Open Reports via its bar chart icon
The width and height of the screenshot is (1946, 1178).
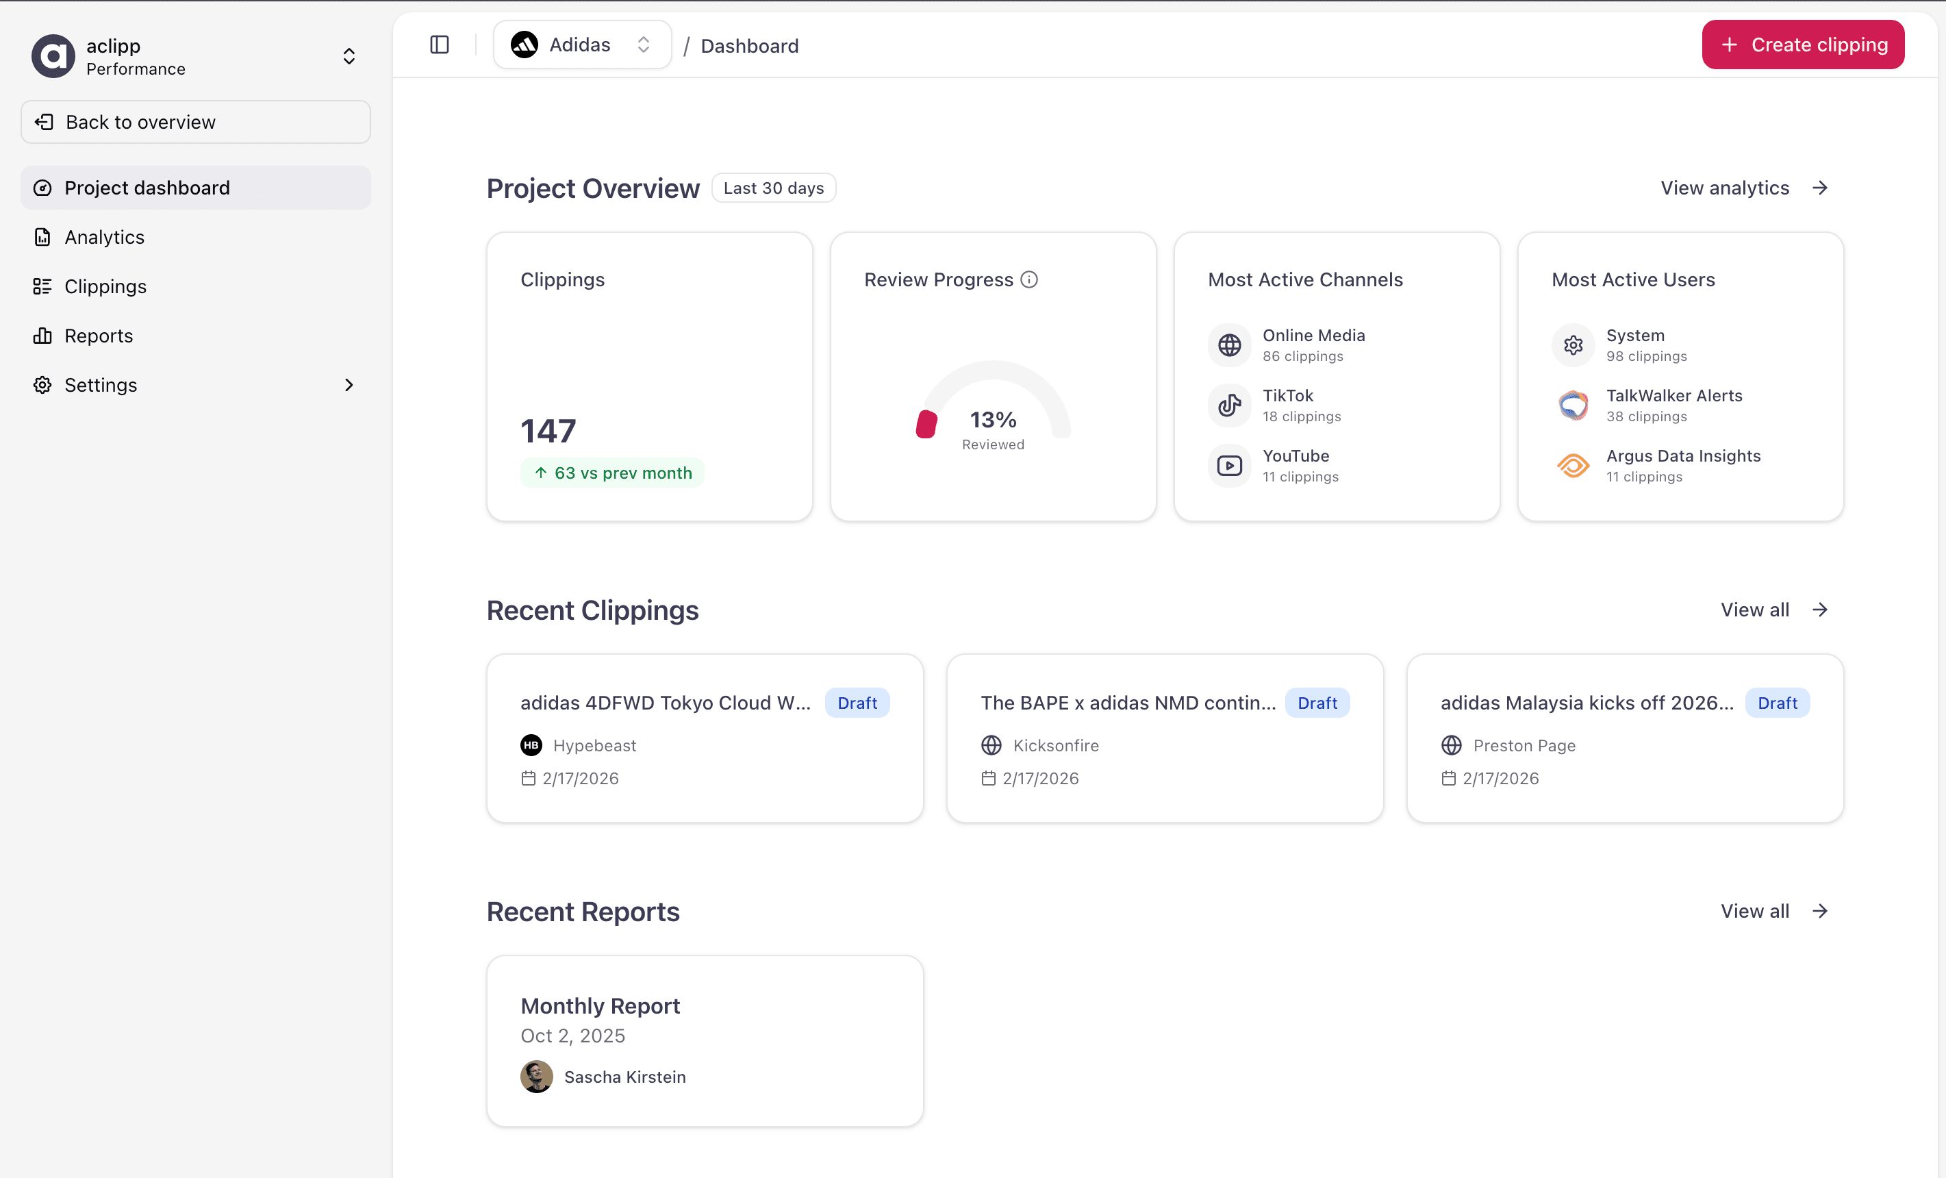(x=43, y=336)
